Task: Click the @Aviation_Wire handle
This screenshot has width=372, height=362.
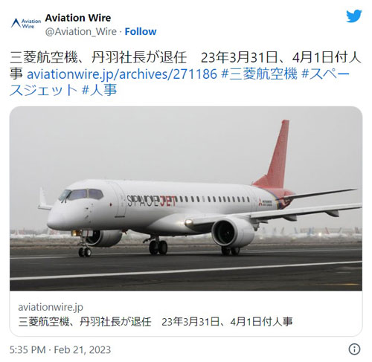Action: tap(81, 31)
